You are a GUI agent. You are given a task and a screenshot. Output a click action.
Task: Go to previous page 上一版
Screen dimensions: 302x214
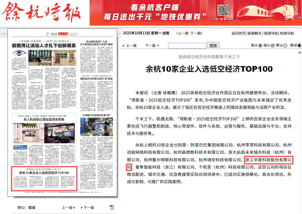point(67,208)
